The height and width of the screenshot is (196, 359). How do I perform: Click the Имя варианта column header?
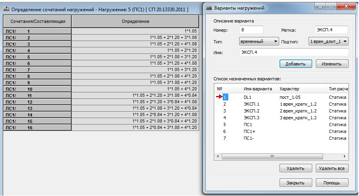point(258,89)
